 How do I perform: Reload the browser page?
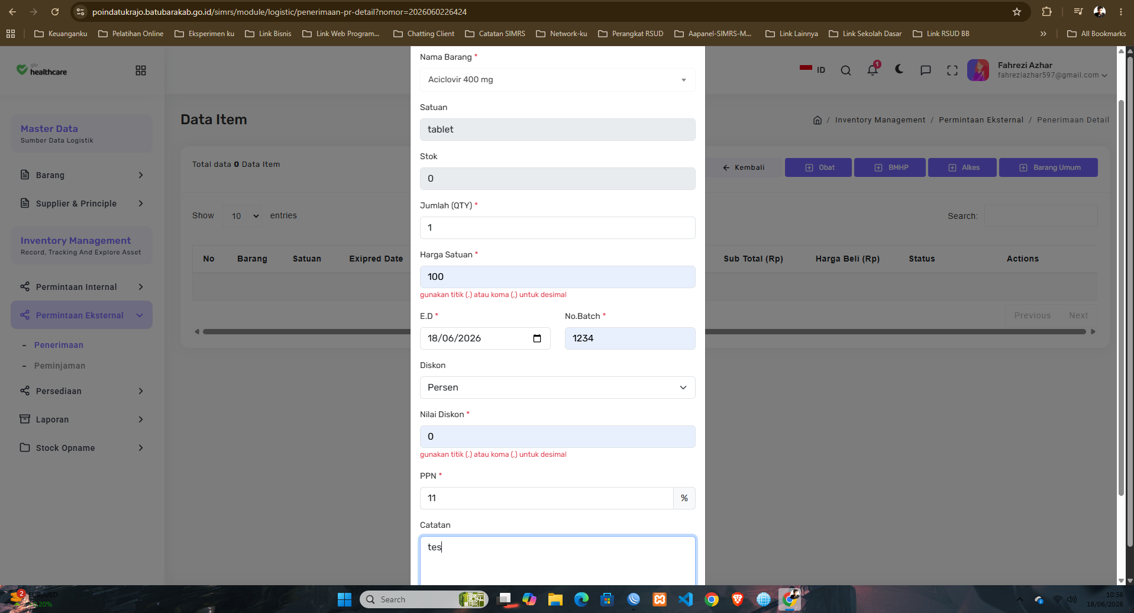tap(55, 12)
